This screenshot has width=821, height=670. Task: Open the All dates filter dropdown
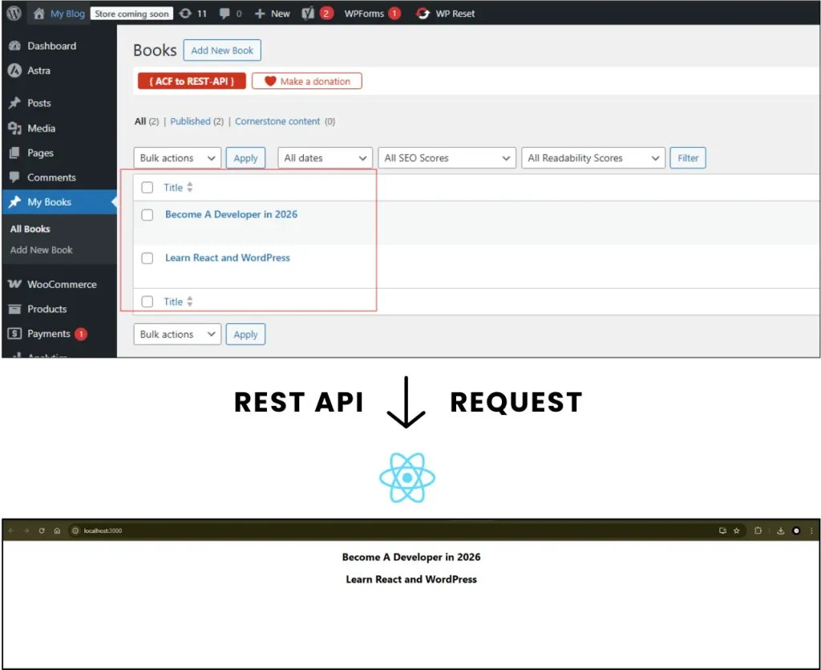(324, 157)
